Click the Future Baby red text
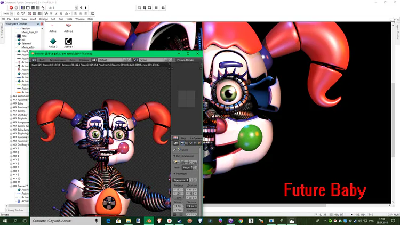This screenshot has width=400, height=225. pos(325,191)
